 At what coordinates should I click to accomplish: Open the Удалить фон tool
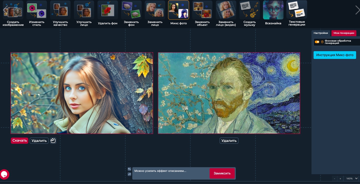click(x=108, y=13)
